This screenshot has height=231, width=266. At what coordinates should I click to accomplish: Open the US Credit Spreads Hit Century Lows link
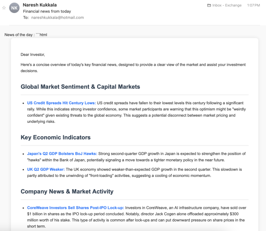pyautogui.click(x=62, y=103)
